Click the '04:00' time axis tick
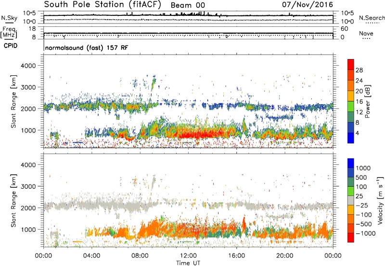 click(x=92, y=256)
